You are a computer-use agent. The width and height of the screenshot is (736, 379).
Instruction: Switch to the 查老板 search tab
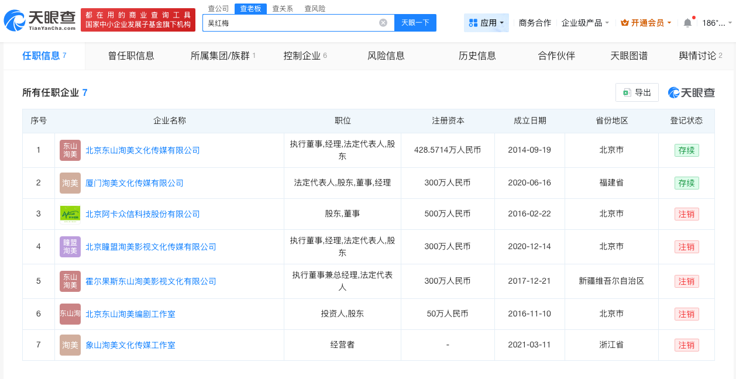pyautogui.click(x=251, y=9)
